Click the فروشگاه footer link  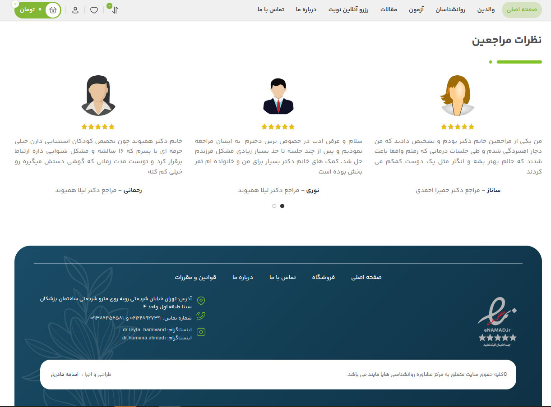click(323, 277)
